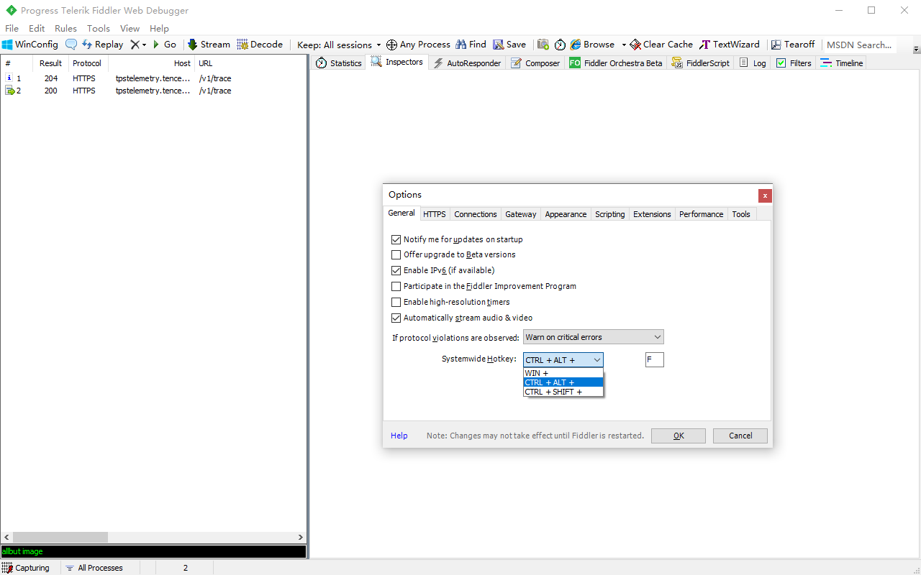Click the hotkey letter F field
Screen dimensions: 921x575
click(654, 359)
